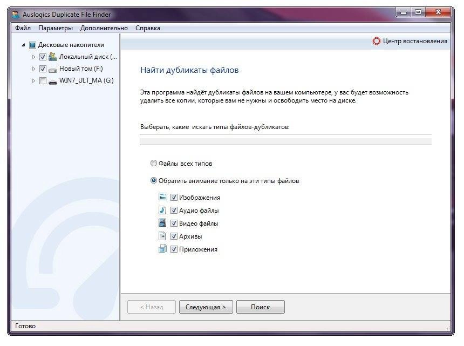Screen dimensions: 464x346
Task: Click the WIN7_ULT_MA (G:) drive icon
Action: [x=53, y=82]
